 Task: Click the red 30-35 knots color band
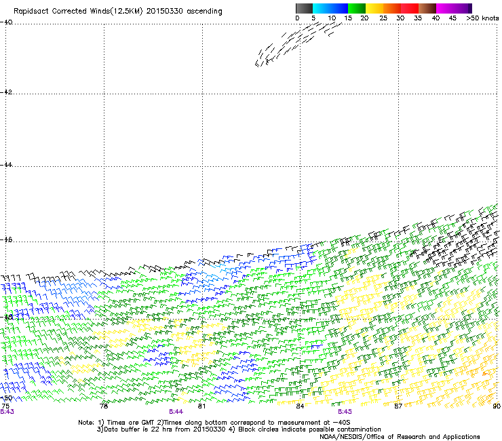[x=409, y=8]
